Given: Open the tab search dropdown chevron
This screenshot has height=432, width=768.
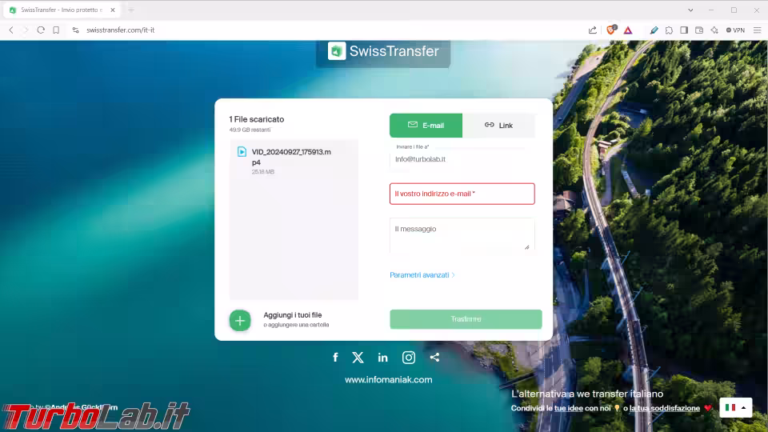Looking at the screenshot, I should 690,10.
